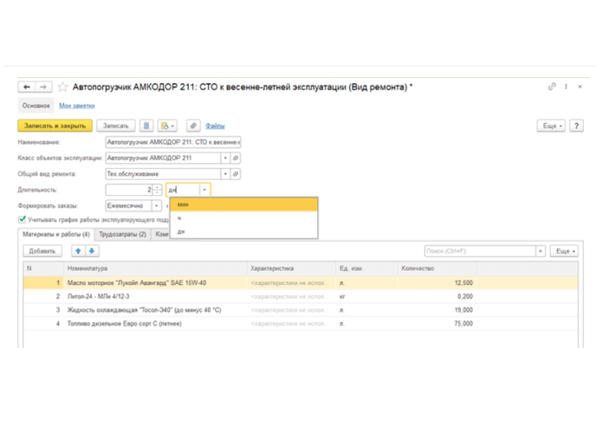Click the back navigation arrow

point(27,87)
